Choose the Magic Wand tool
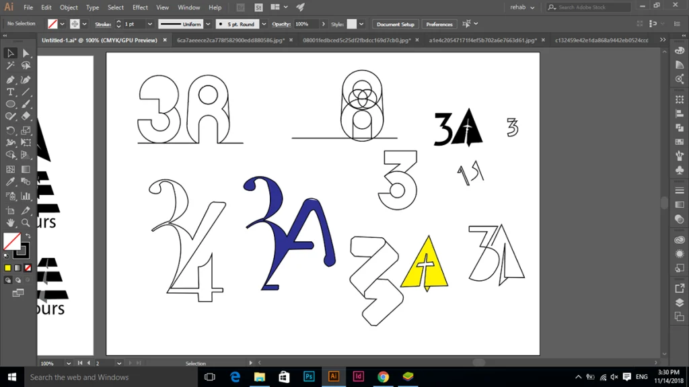Image resolution: width=689 pixels, height=387 pixels. click(x=10, y=66)
